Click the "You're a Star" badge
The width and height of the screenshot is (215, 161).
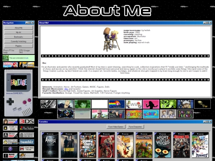(10, 128)
